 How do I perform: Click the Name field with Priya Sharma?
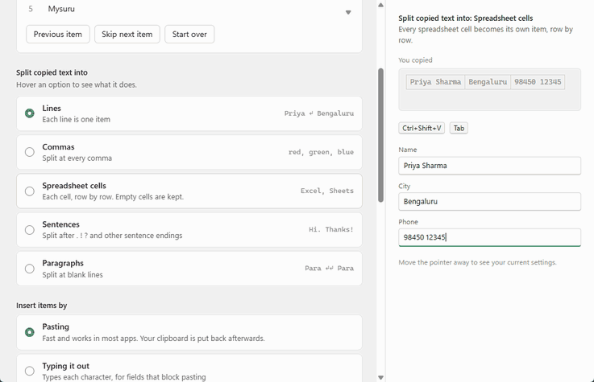[x=489, y=166]
